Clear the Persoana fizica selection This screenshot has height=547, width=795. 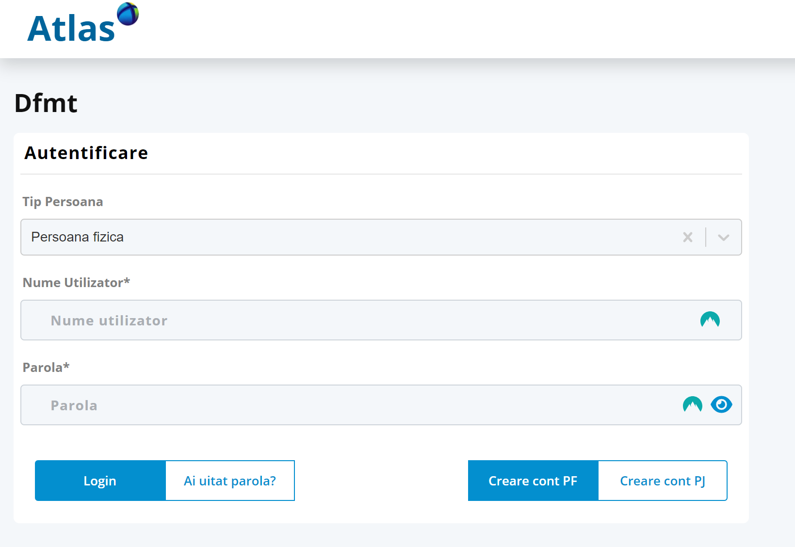[687, 237]
